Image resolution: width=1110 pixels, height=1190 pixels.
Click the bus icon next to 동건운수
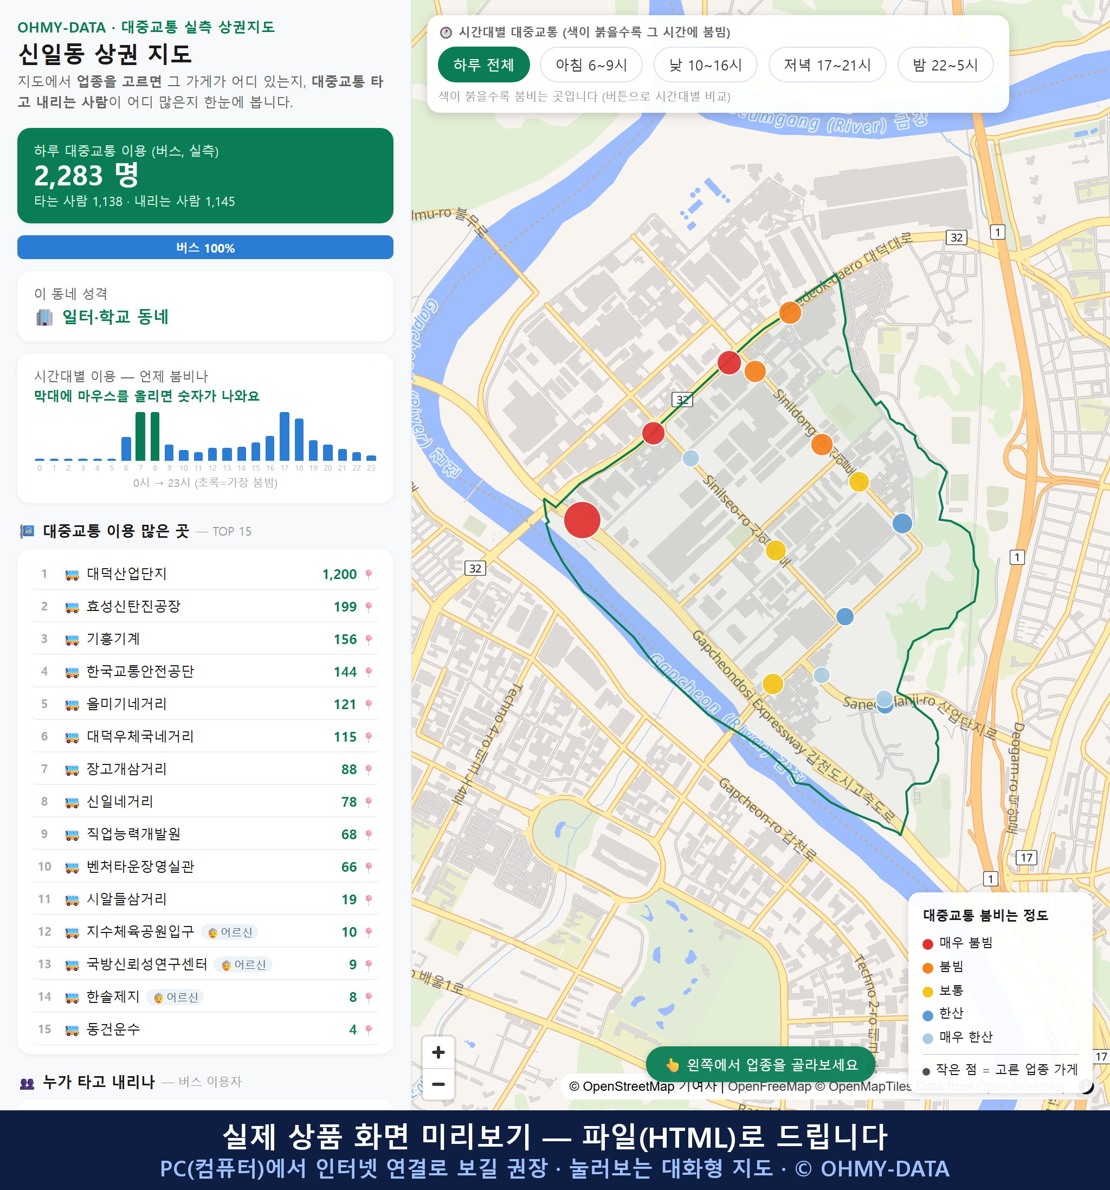point(72,1030)
